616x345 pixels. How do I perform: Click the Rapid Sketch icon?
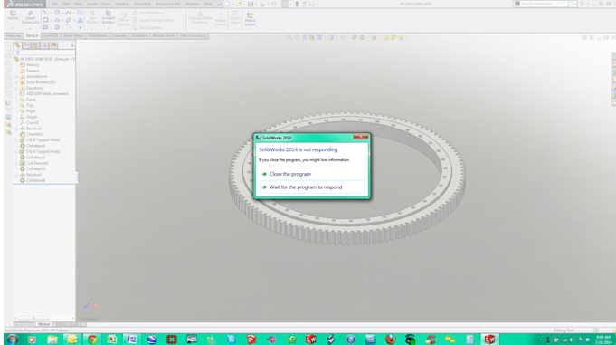coord(250,19)
